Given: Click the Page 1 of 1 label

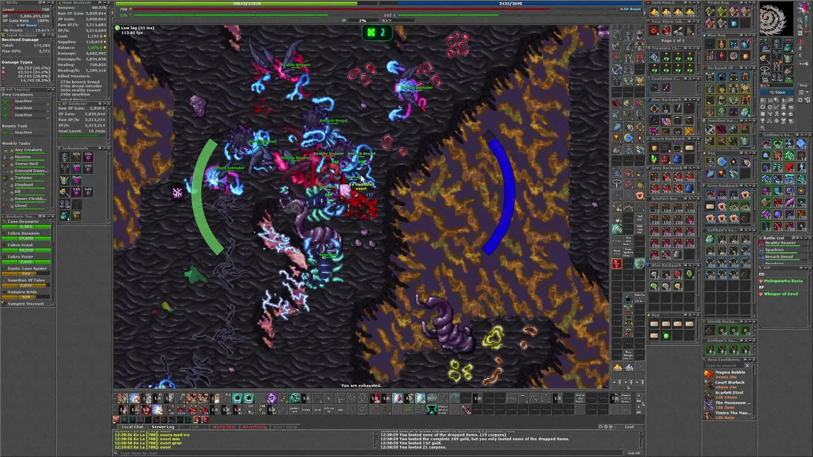Looking at the screenshot, I should click(673, 41).
